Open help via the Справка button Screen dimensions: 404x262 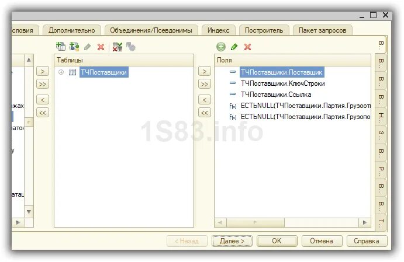coord(367,241)
